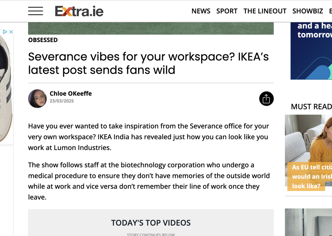Click the sneaker advert on the left
This screenshot has width=332, height=236.
point(7,89)
